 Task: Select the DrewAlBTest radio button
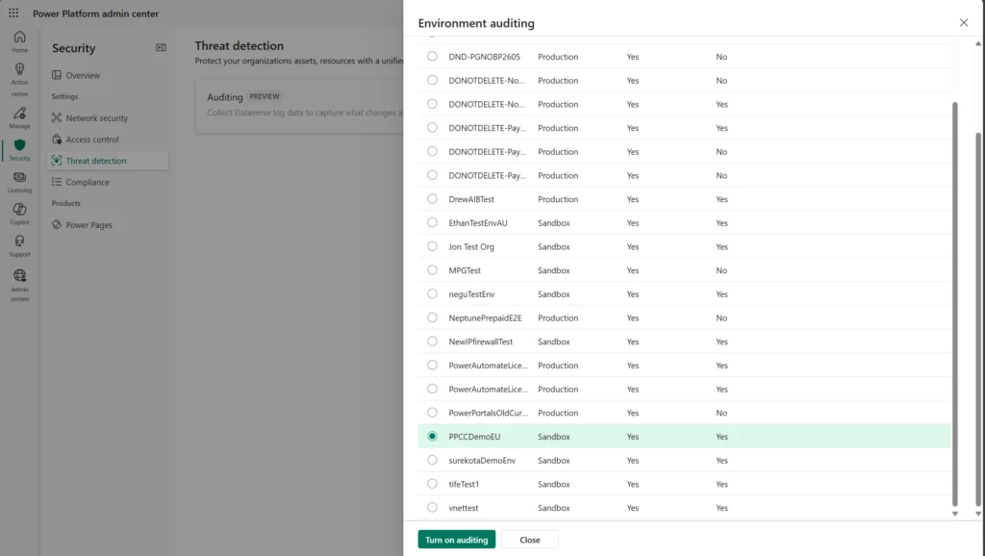pyautogui.click(x=431, y=199)
